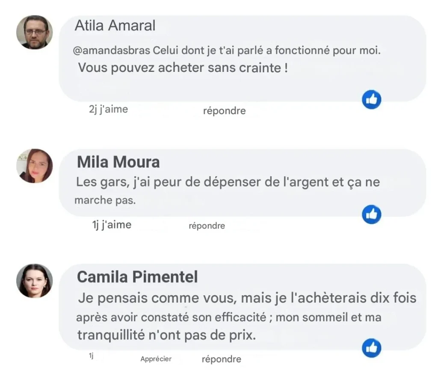This screenshot has height=383, width=438.
Task: Click "répondre" below Atila Amaral's comment
Action: coord(224,111)
